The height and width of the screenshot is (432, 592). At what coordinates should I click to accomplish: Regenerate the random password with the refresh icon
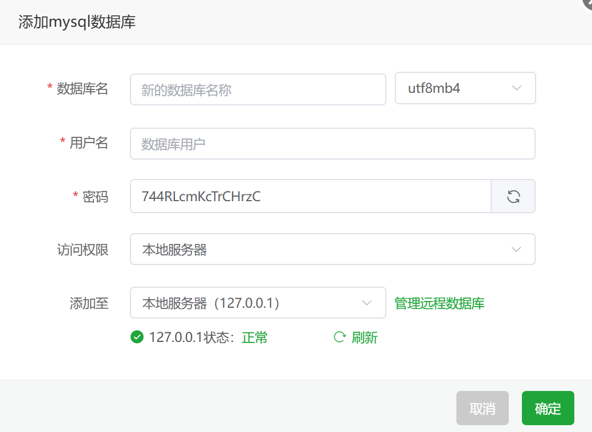pos(513,197)
